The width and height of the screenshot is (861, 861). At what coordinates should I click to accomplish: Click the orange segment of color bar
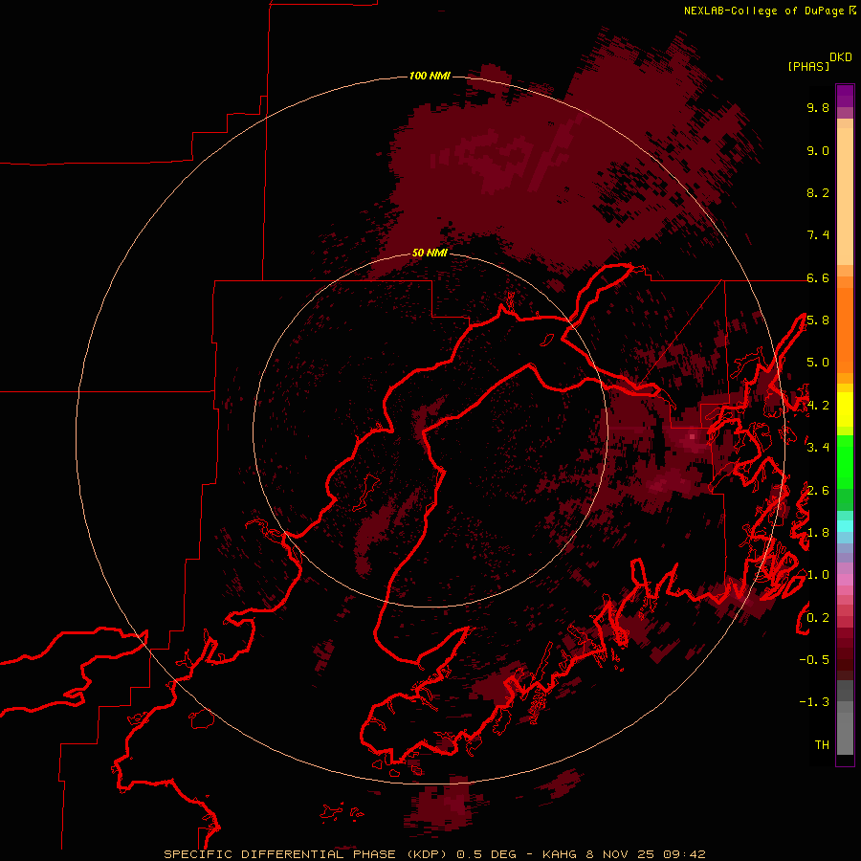845,331
